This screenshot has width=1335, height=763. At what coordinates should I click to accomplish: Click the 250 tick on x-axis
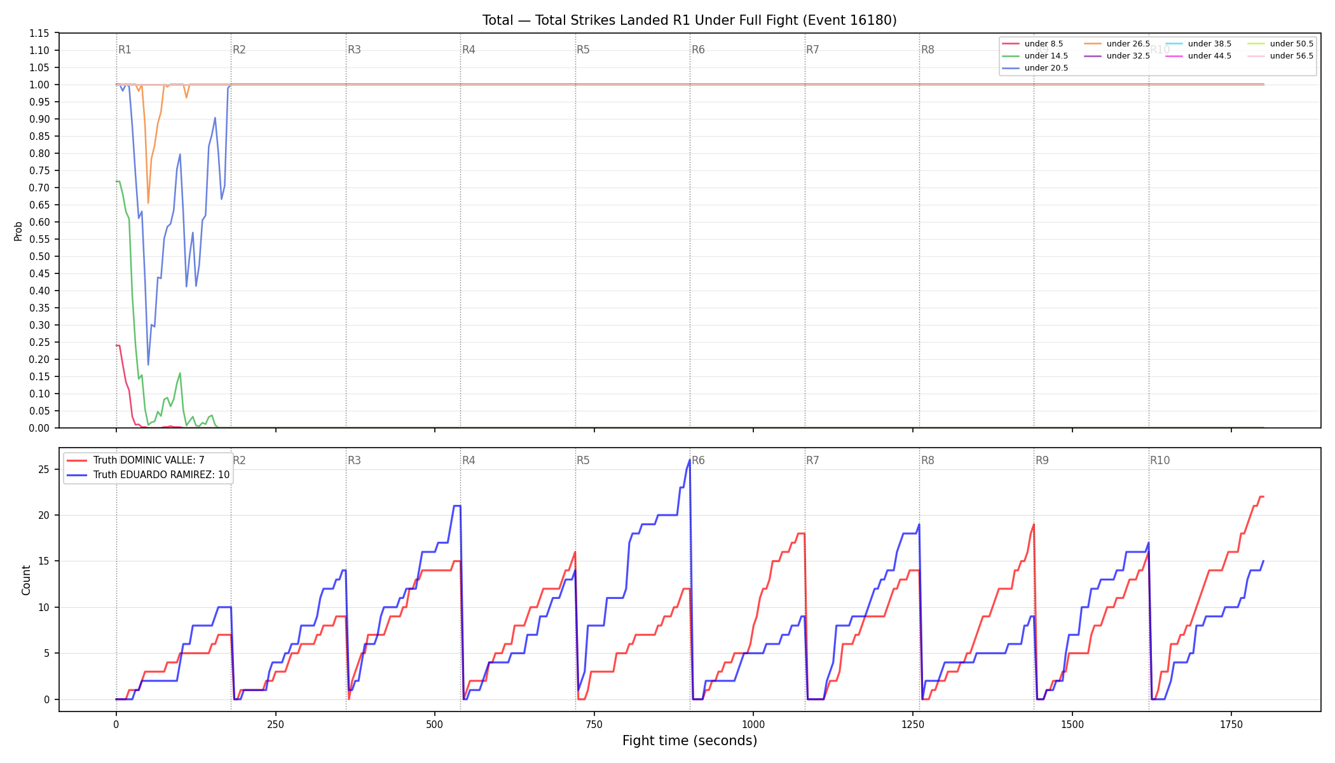tap(275, 724)
